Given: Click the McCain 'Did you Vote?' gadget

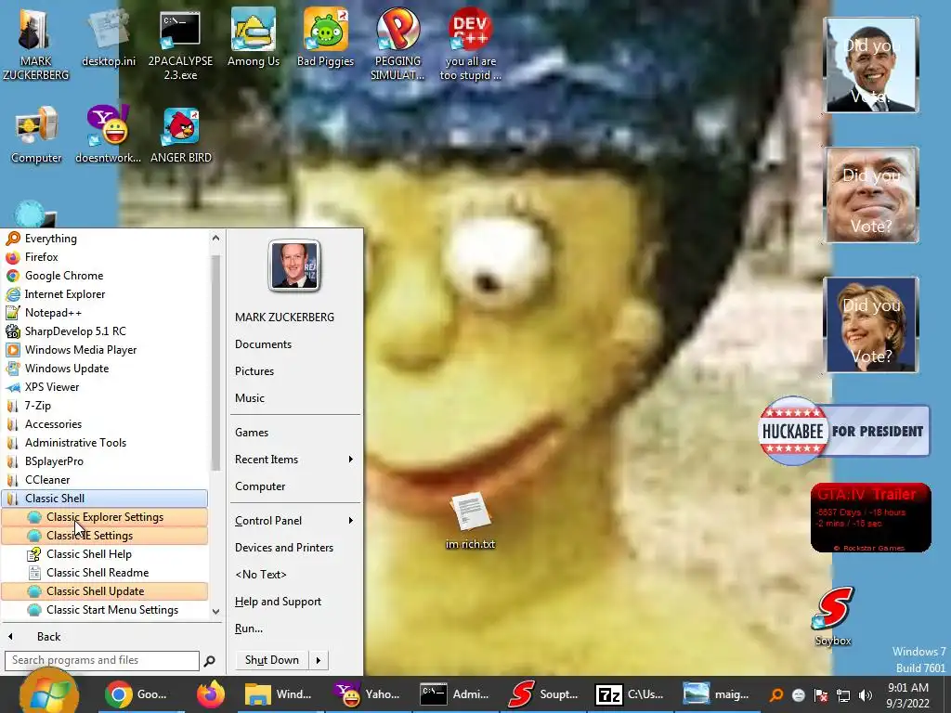Looking at the screenshot, I should click(871, 195).
